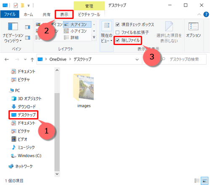The height and width of the screenshot is (185, 210).
Task: Collapse the ribbon with the chevron
Action: (x=199, y=14)
